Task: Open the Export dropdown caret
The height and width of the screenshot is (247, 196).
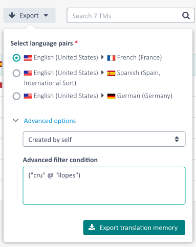Action: coord(46,15)
